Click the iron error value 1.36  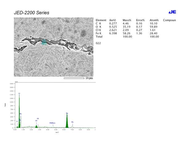[x=139, y=33]
